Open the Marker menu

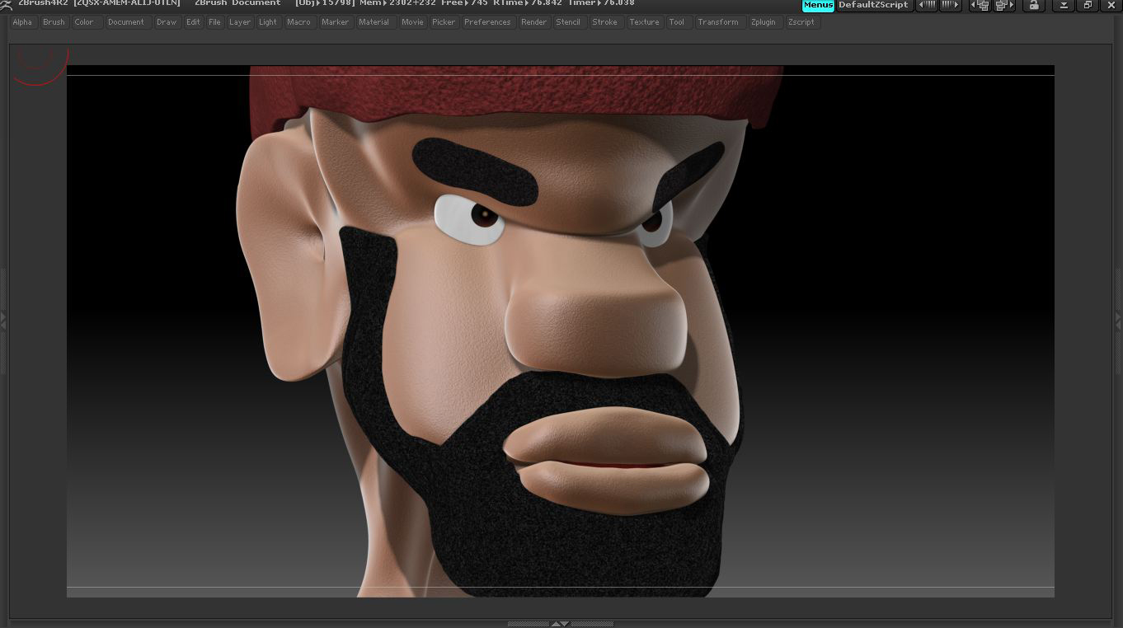click(x=335, y=22)
